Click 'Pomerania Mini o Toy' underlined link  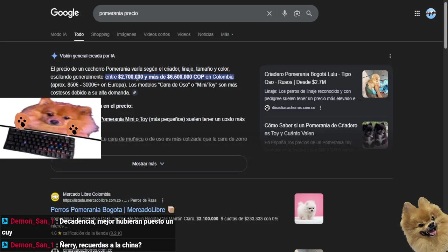124,119
